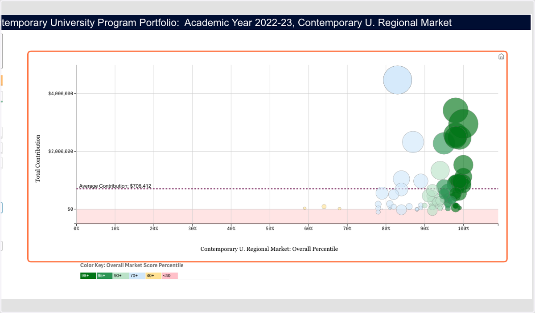
Task: Click the Overall Percentile x-axis title
Action: tap(269, 249)
